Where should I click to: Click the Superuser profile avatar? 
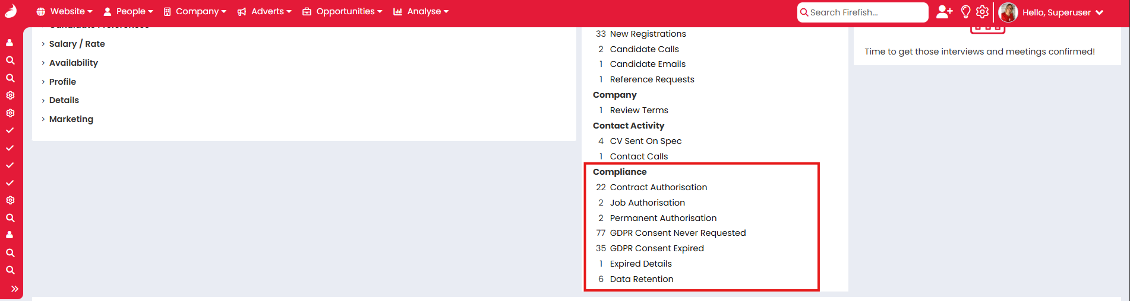(x=1008, y=12)
